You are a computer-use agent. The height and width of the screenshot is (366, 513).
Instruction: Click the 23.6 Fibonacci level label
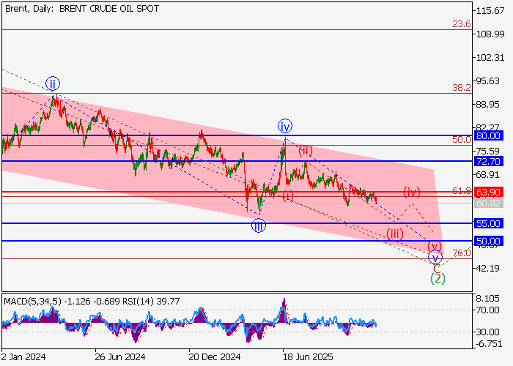[x=461, y=24]
